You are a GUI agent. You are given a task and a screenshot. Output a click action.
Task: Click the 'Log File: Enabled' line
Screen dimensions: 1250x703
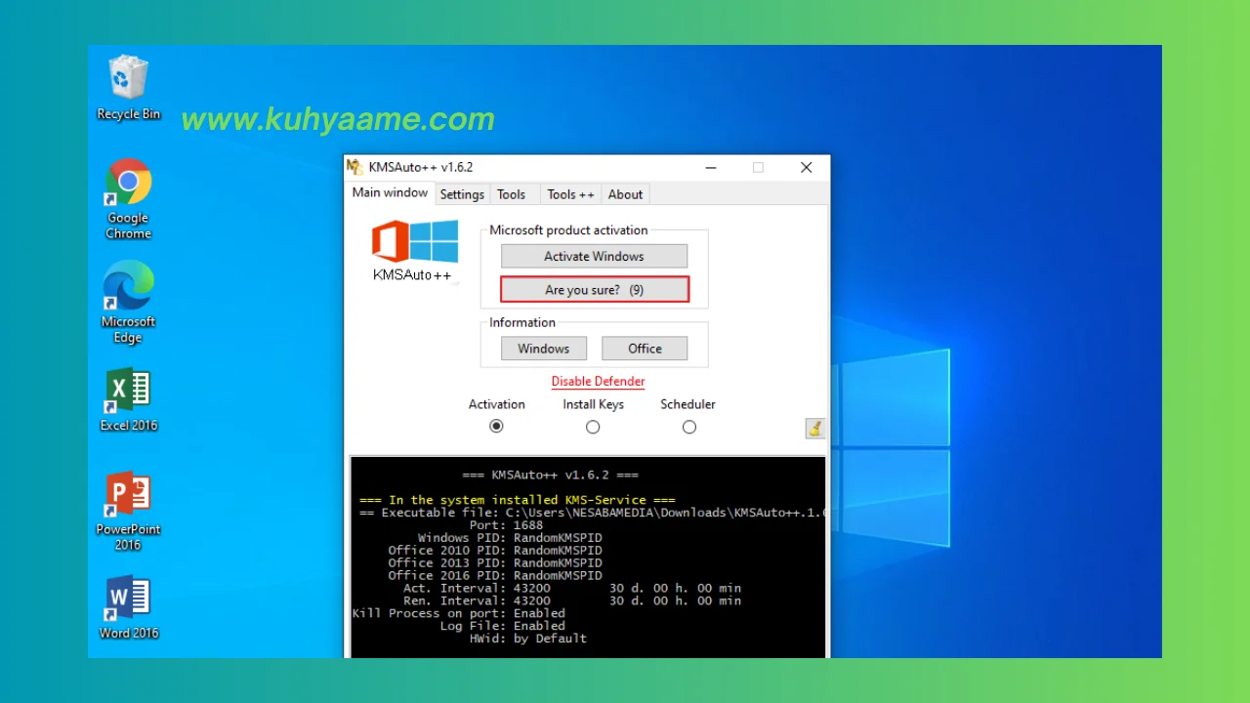coord(502,627)
